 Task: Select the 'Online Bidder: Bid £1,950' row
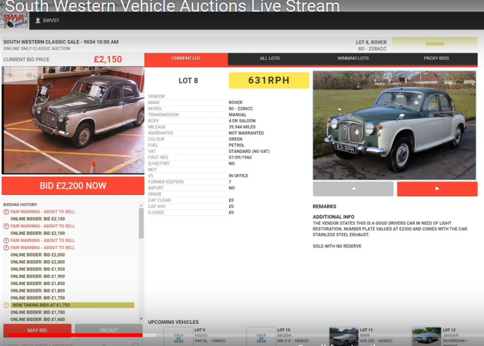coord(37,269)
